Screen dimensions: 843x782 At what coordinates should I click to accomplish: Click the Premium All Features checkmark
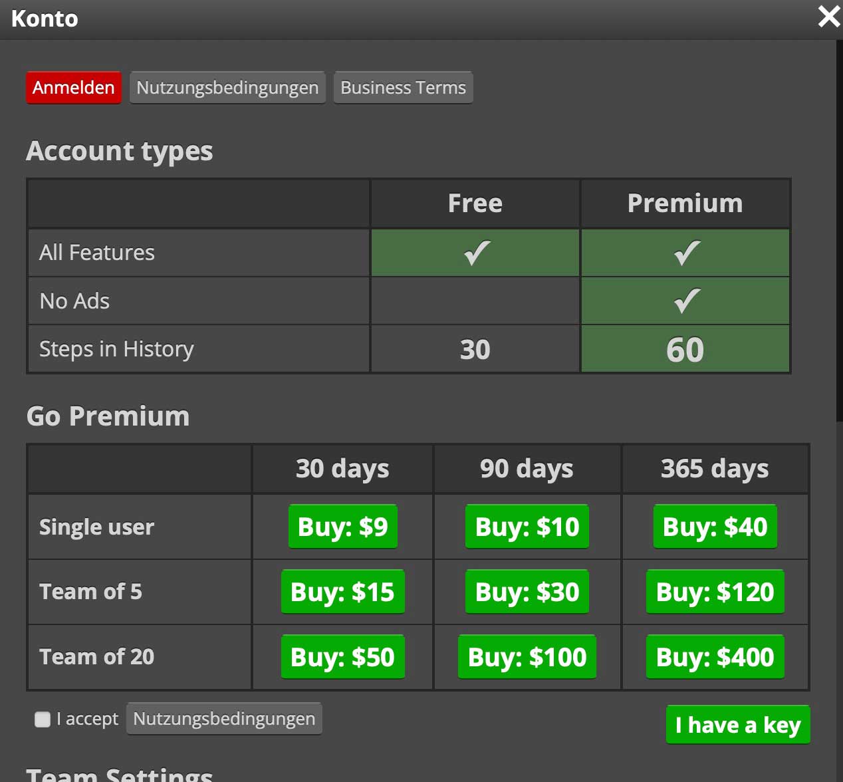686,253
